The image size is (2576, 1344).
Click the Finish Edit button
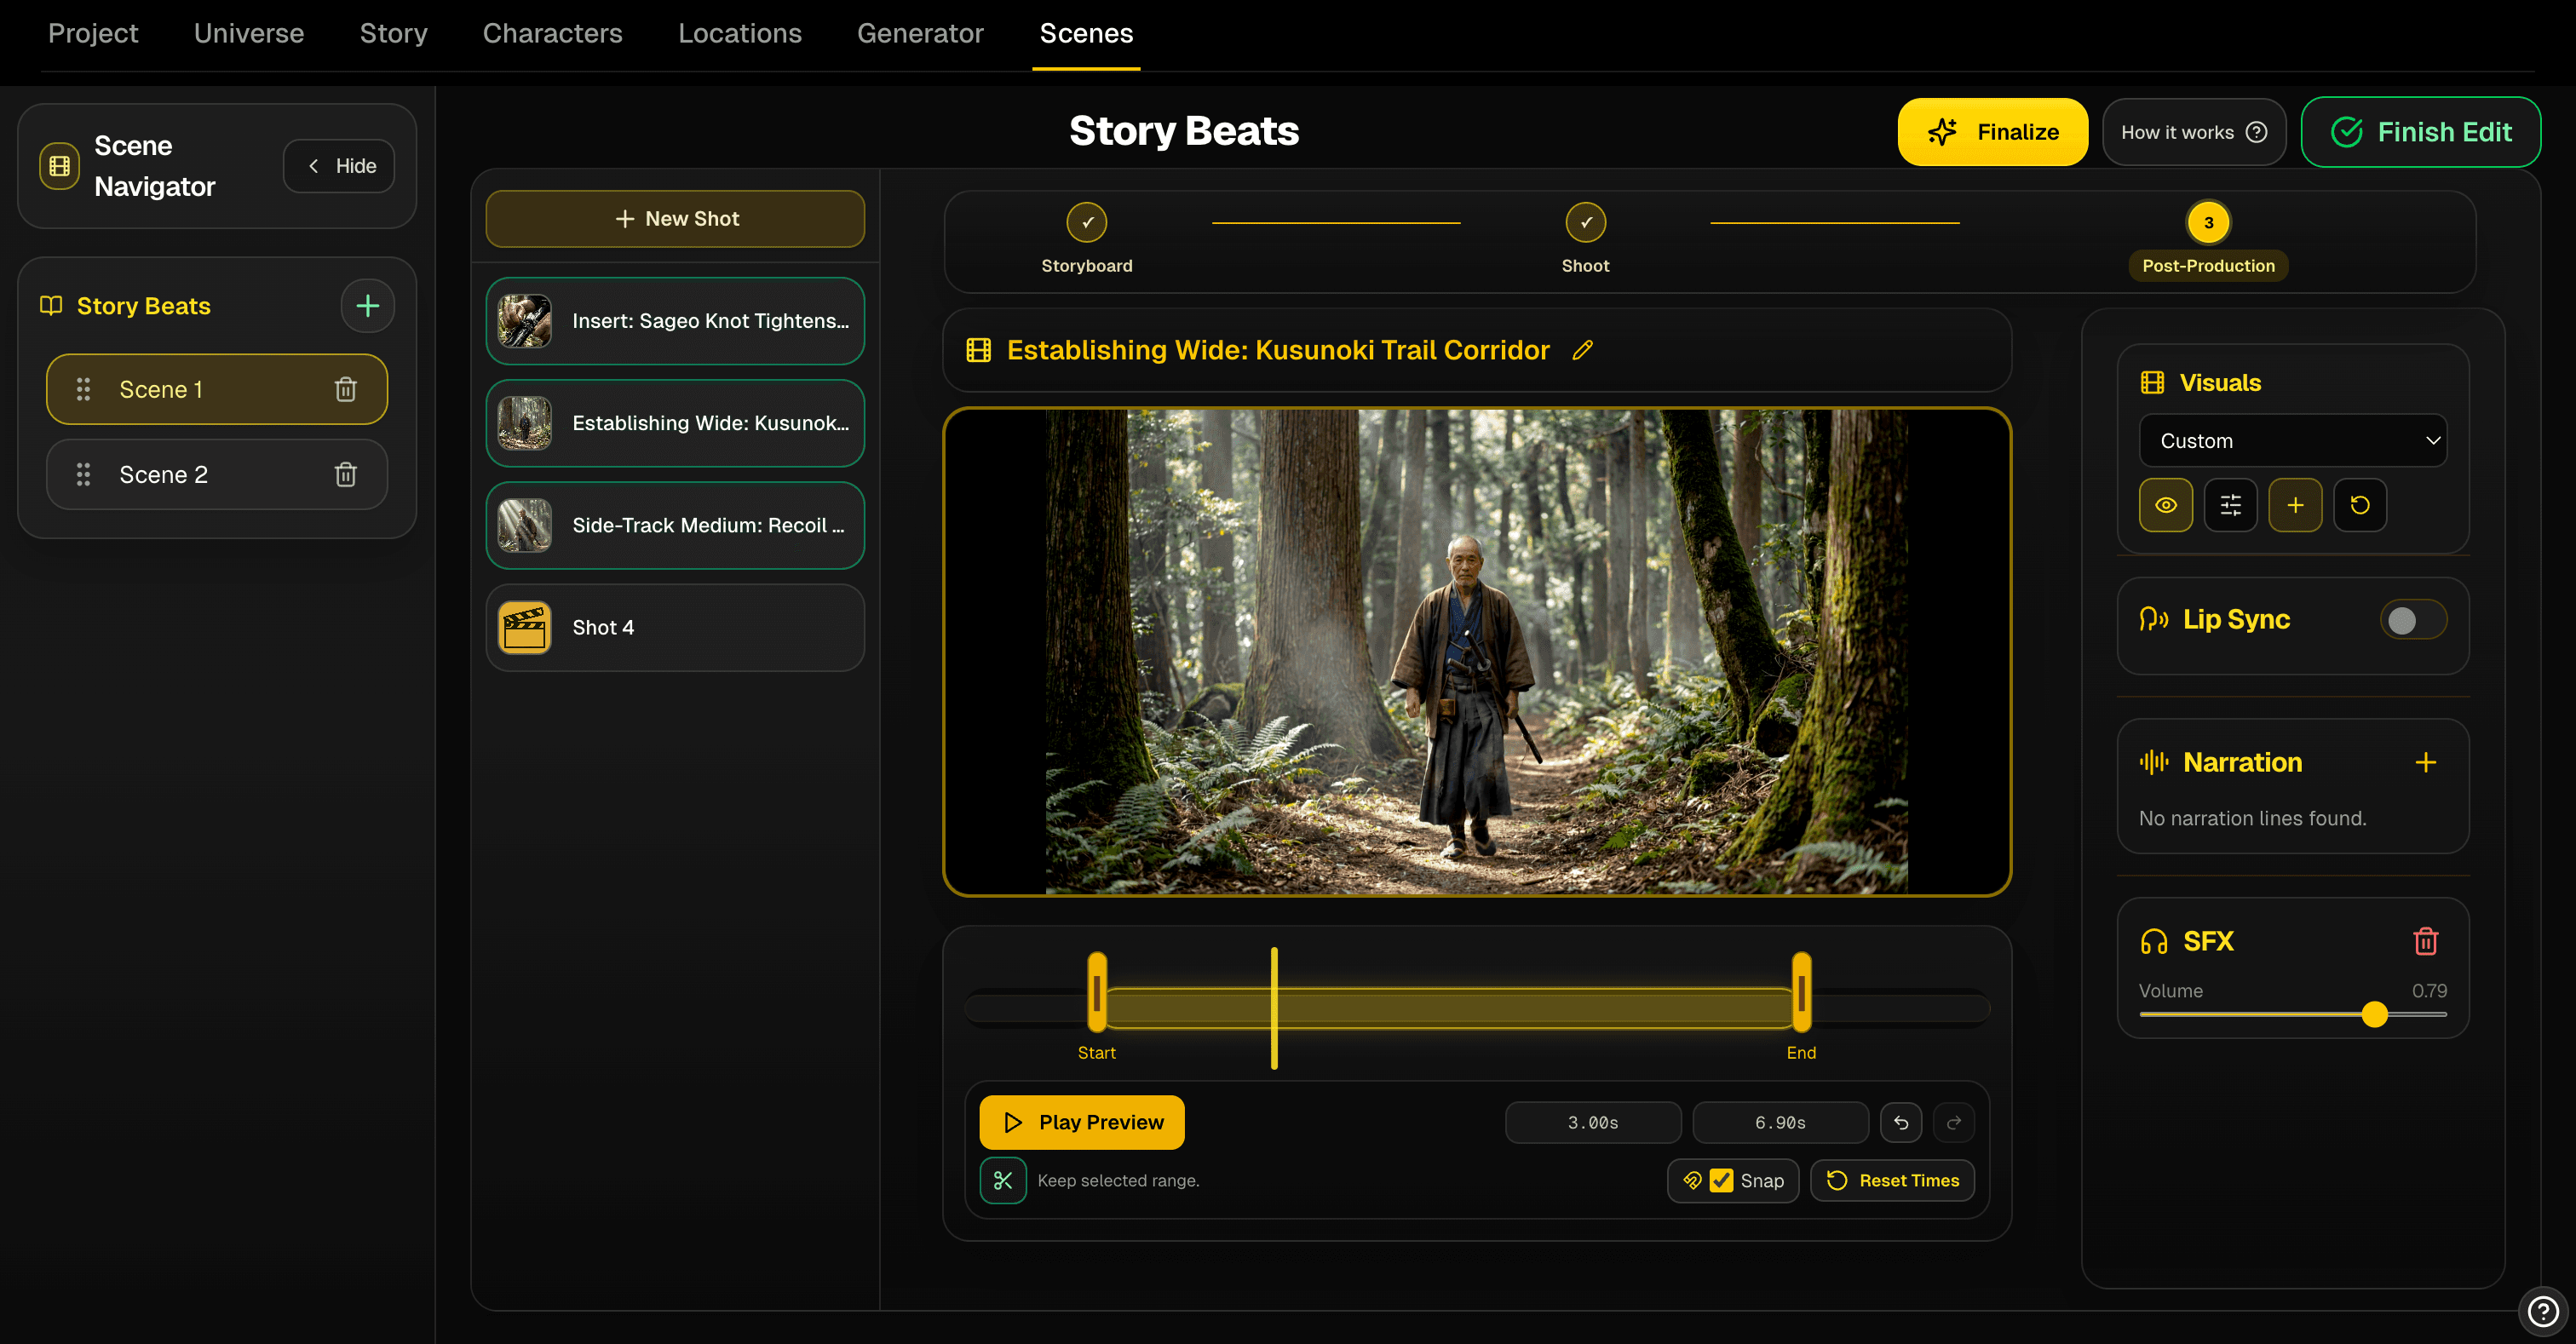pos(2422,131)
